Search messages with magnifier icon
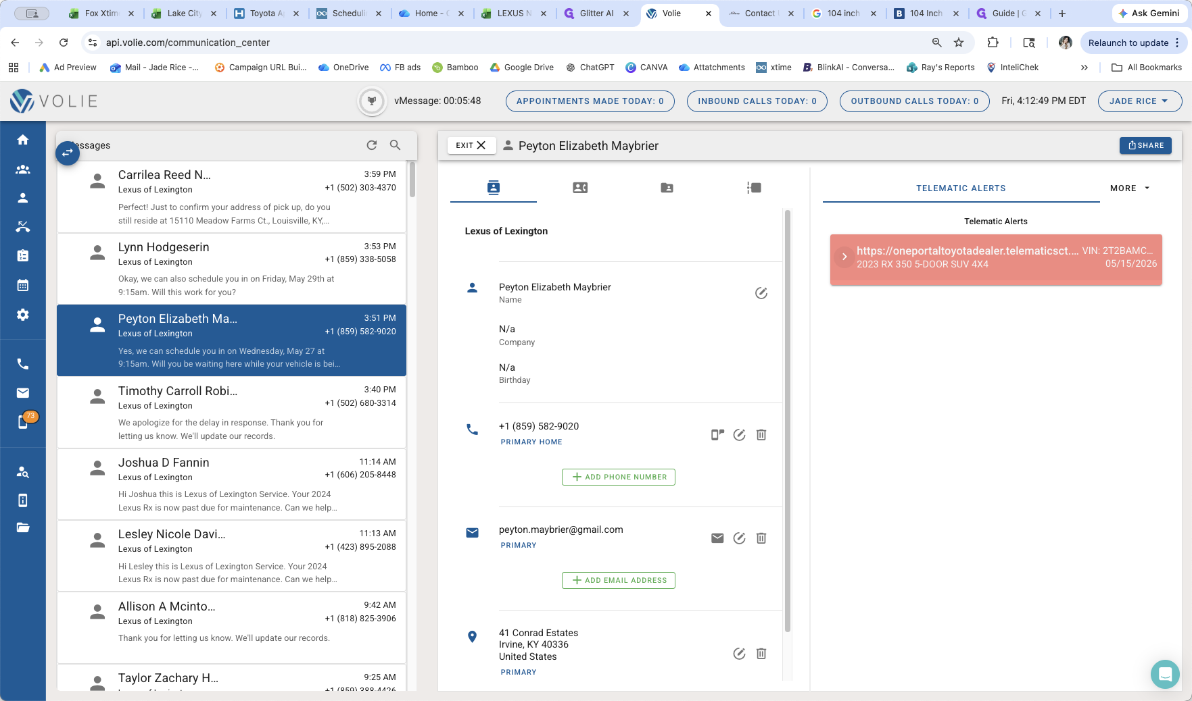The image size is (1192, 701). [396, 145]
